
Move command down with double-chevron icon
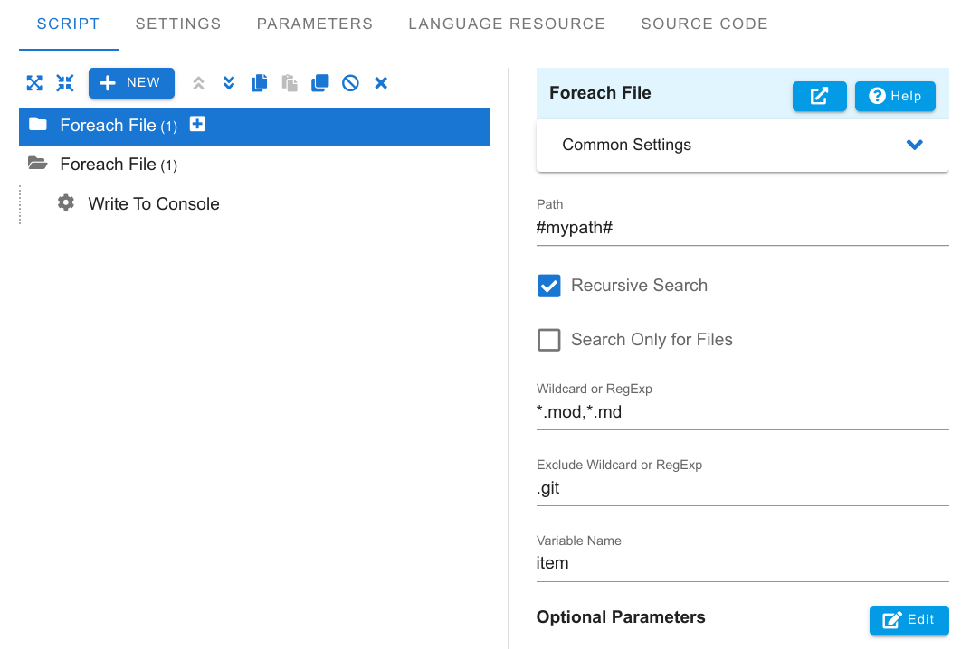coord(229,82)
